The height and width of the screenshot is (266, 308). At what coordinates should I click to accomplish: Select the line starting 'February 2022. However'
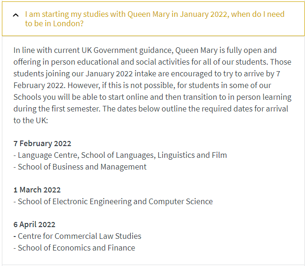[142, 86]
